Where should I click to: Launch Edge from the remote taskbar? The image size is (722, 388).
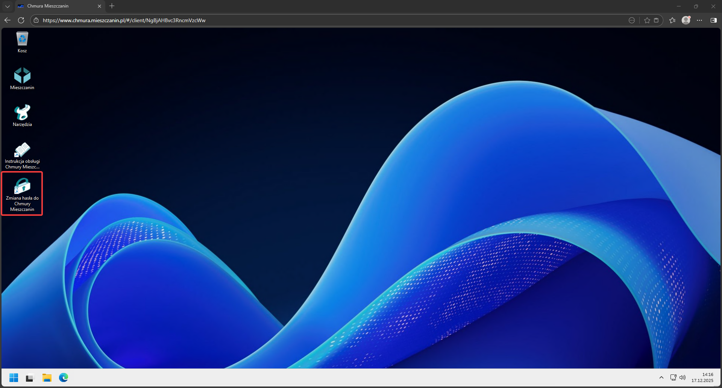coord(64,378)
